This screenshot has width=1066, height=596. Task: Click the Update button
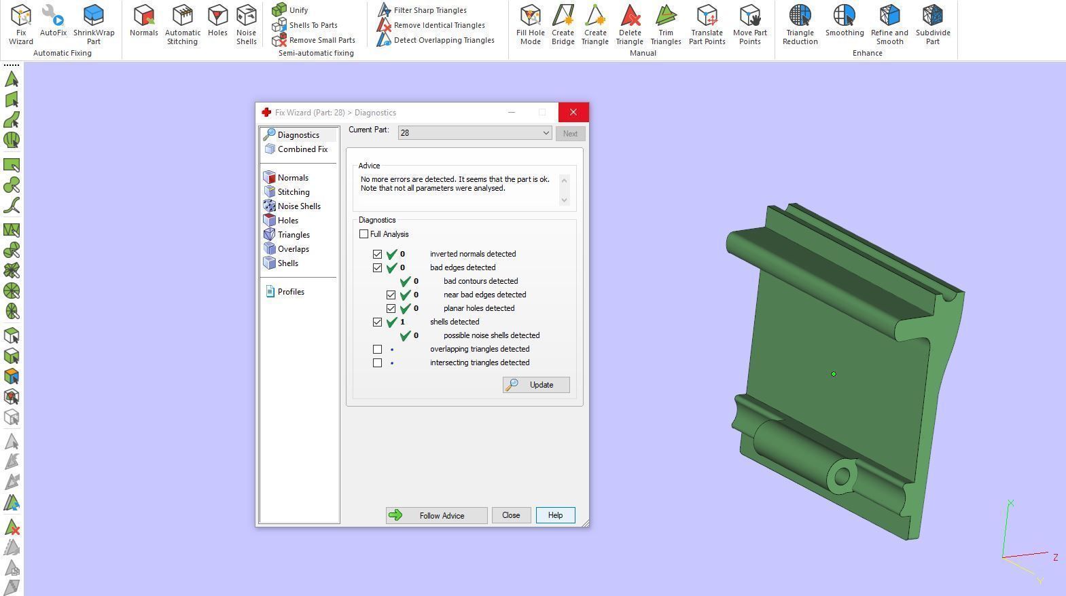536,385
